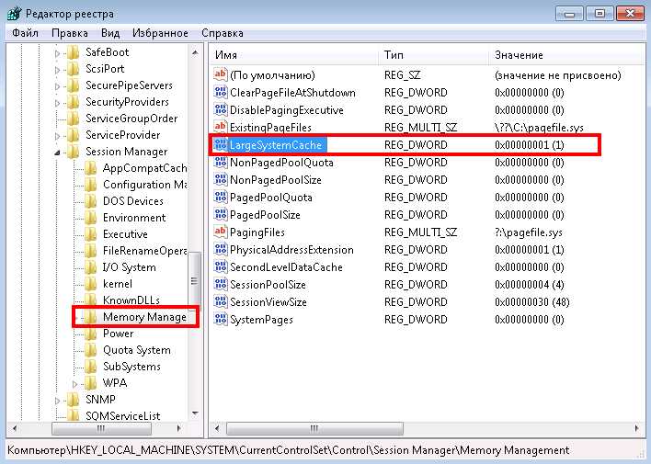Click the string icon beside ExistingPageFiles

220,127
